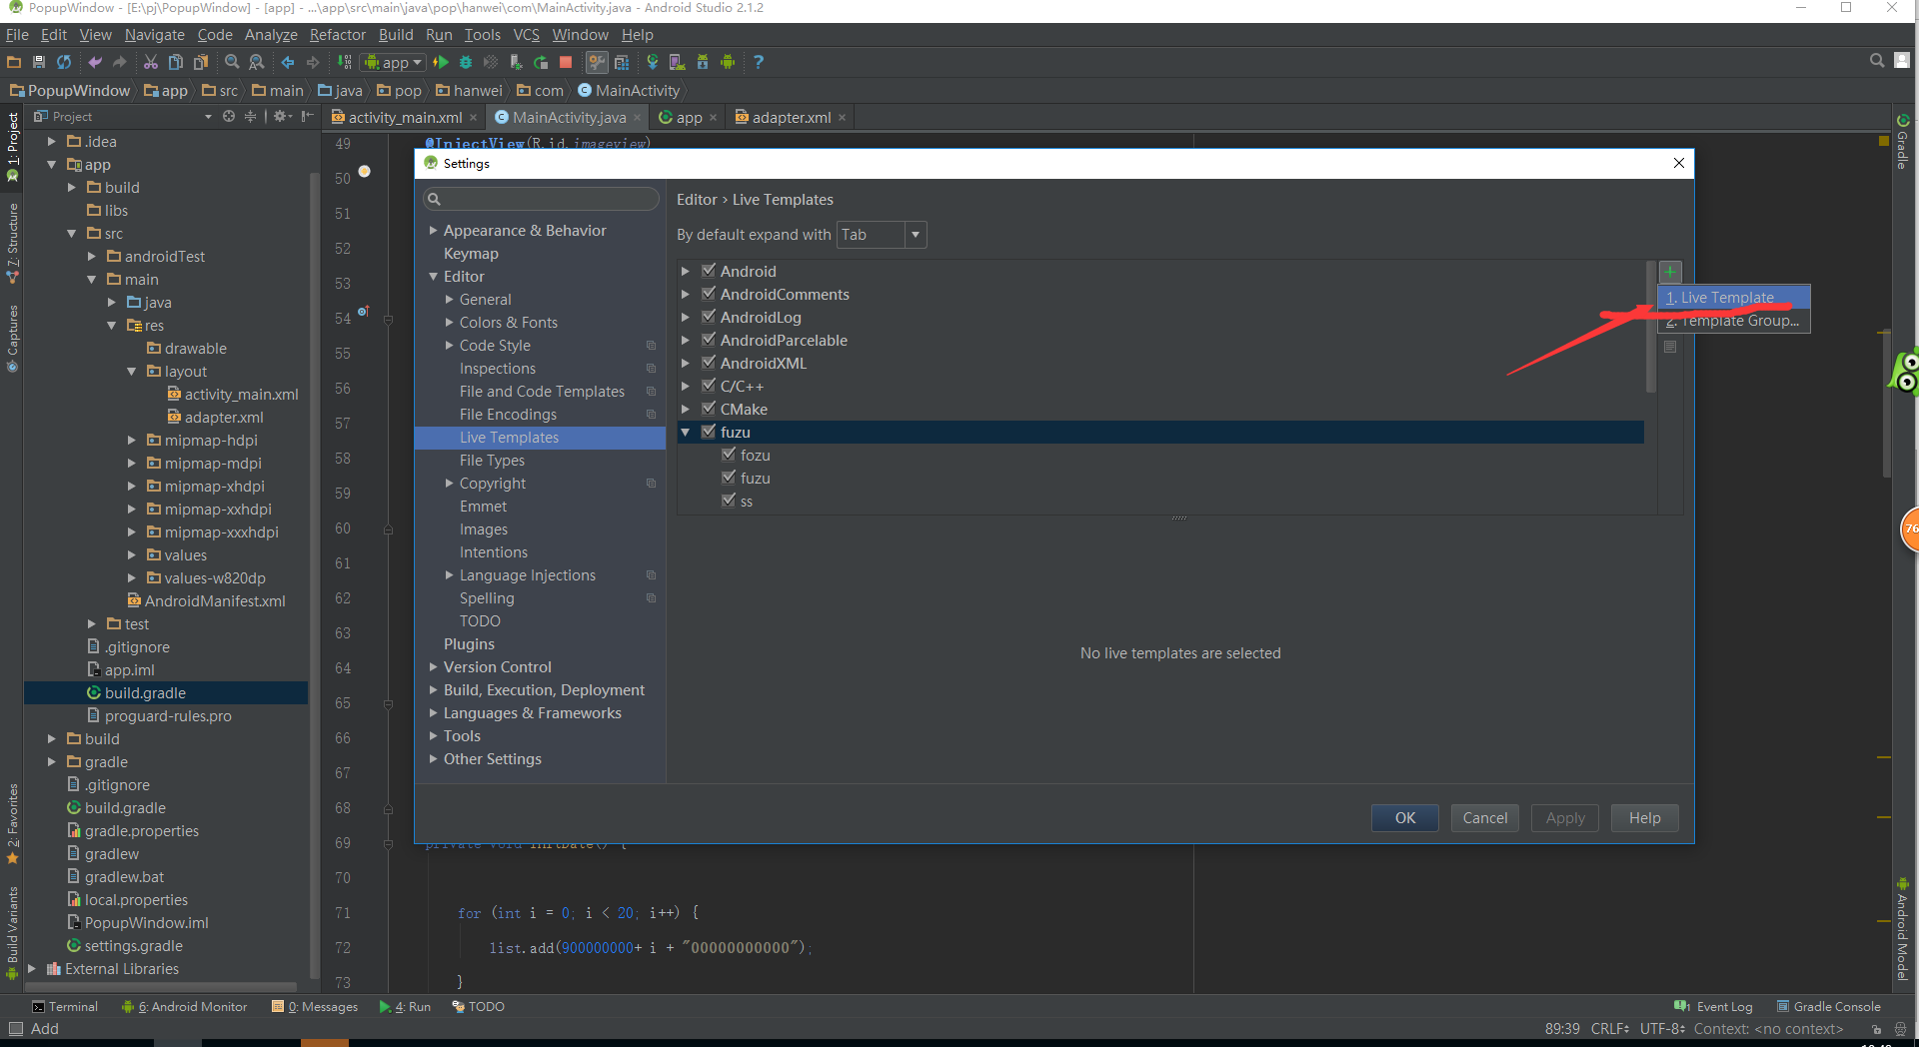Screen dimensions: 1919x1047
Task: Click the Help question mark icon
Action: pyautogui.click(x=759, y=62)
